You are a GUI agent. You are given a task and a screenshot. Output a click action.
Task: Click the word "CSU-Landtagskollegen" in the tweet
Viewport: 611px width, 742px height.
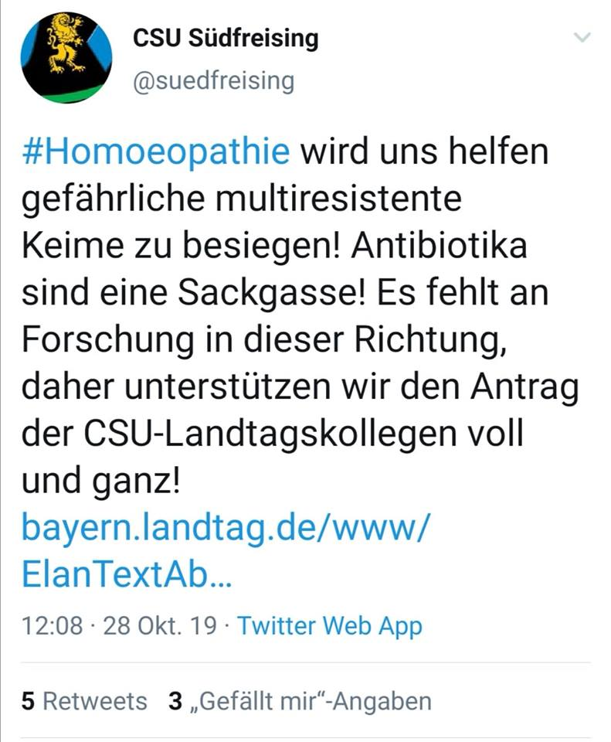tap(270, 434)
